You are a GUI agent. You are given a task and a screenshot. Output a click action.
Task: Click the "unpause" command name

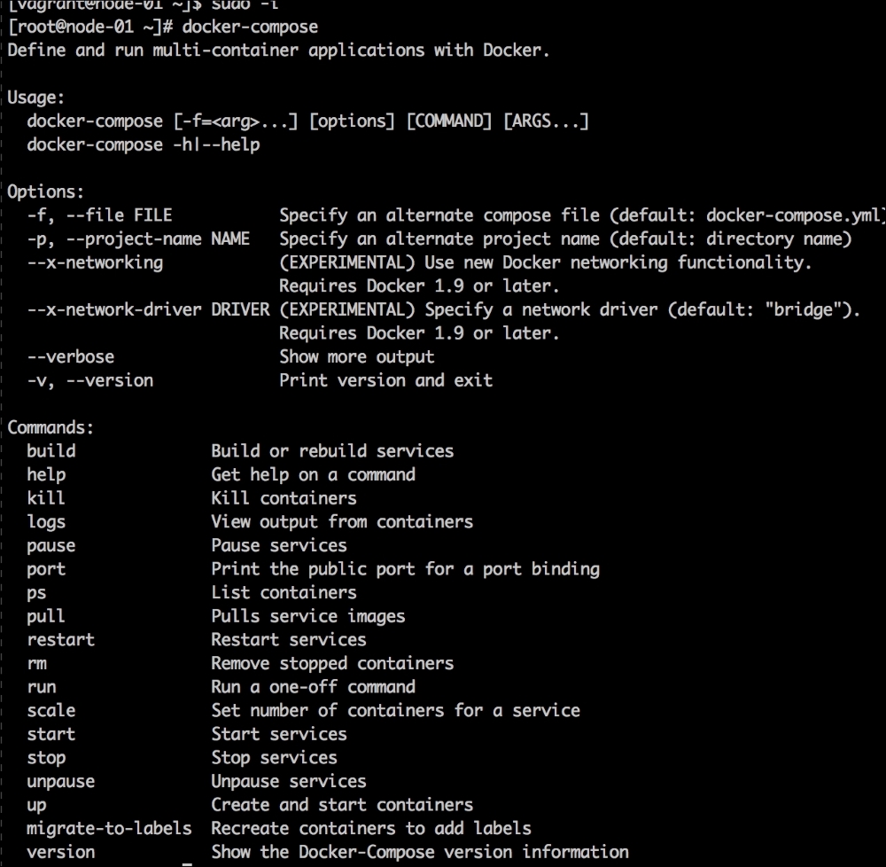coord(60,782)
